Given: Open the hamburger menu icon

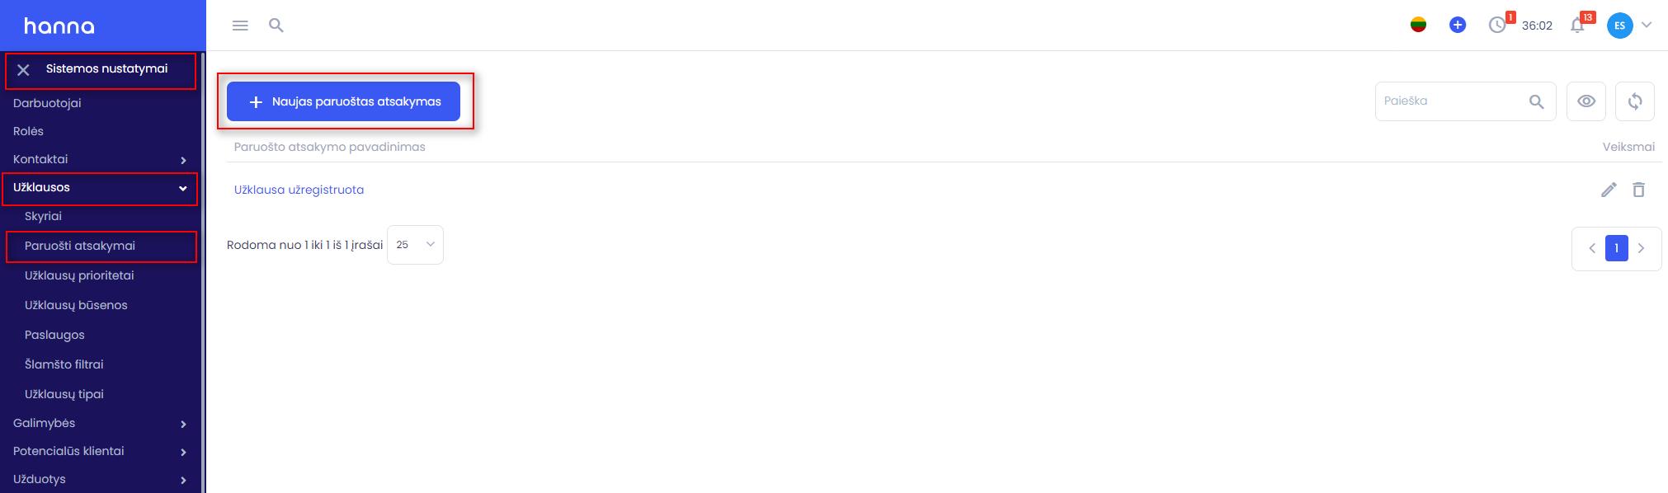Looking at the screenshot, I should [240, 26].
